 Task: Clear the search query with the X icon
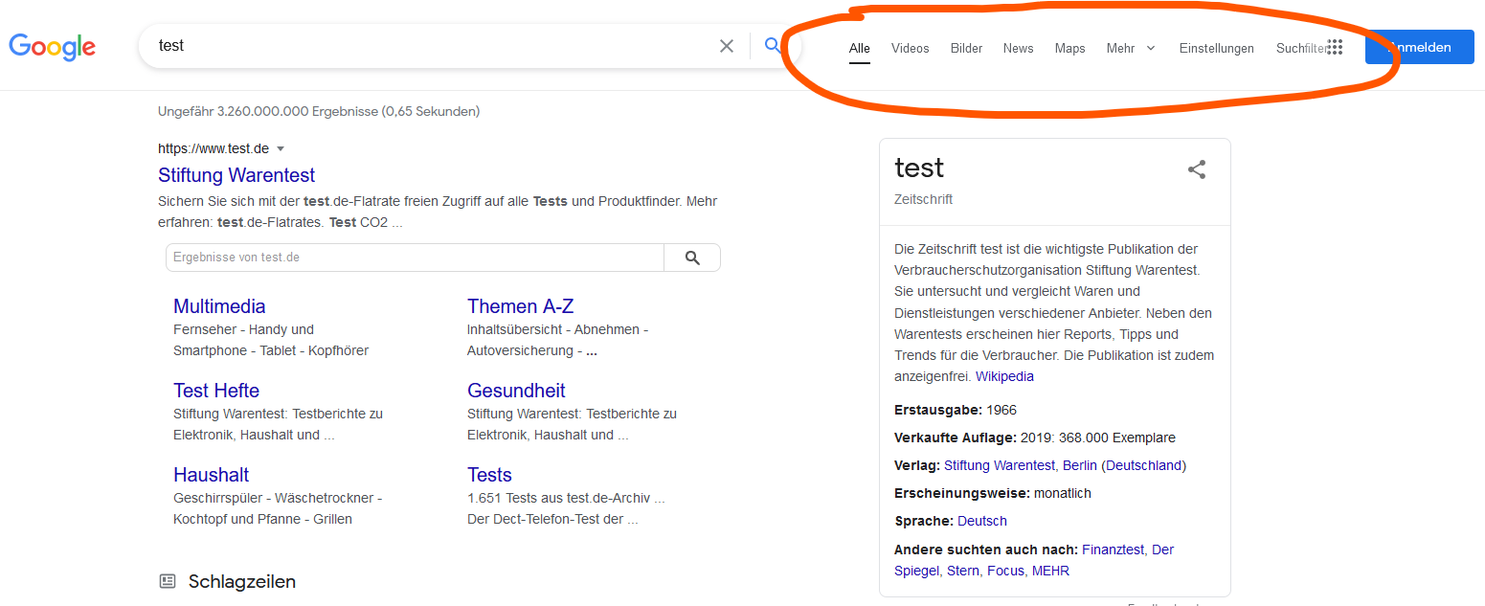point(727,46)
